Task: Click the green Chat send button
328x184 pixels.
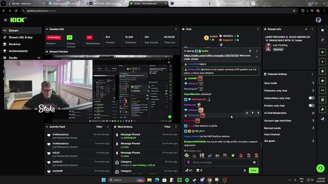Action: (253, 170)
